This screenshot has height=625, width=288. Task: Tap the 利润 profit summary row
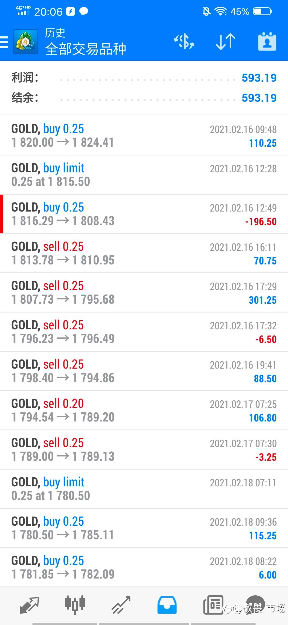(x=144, y=78)
